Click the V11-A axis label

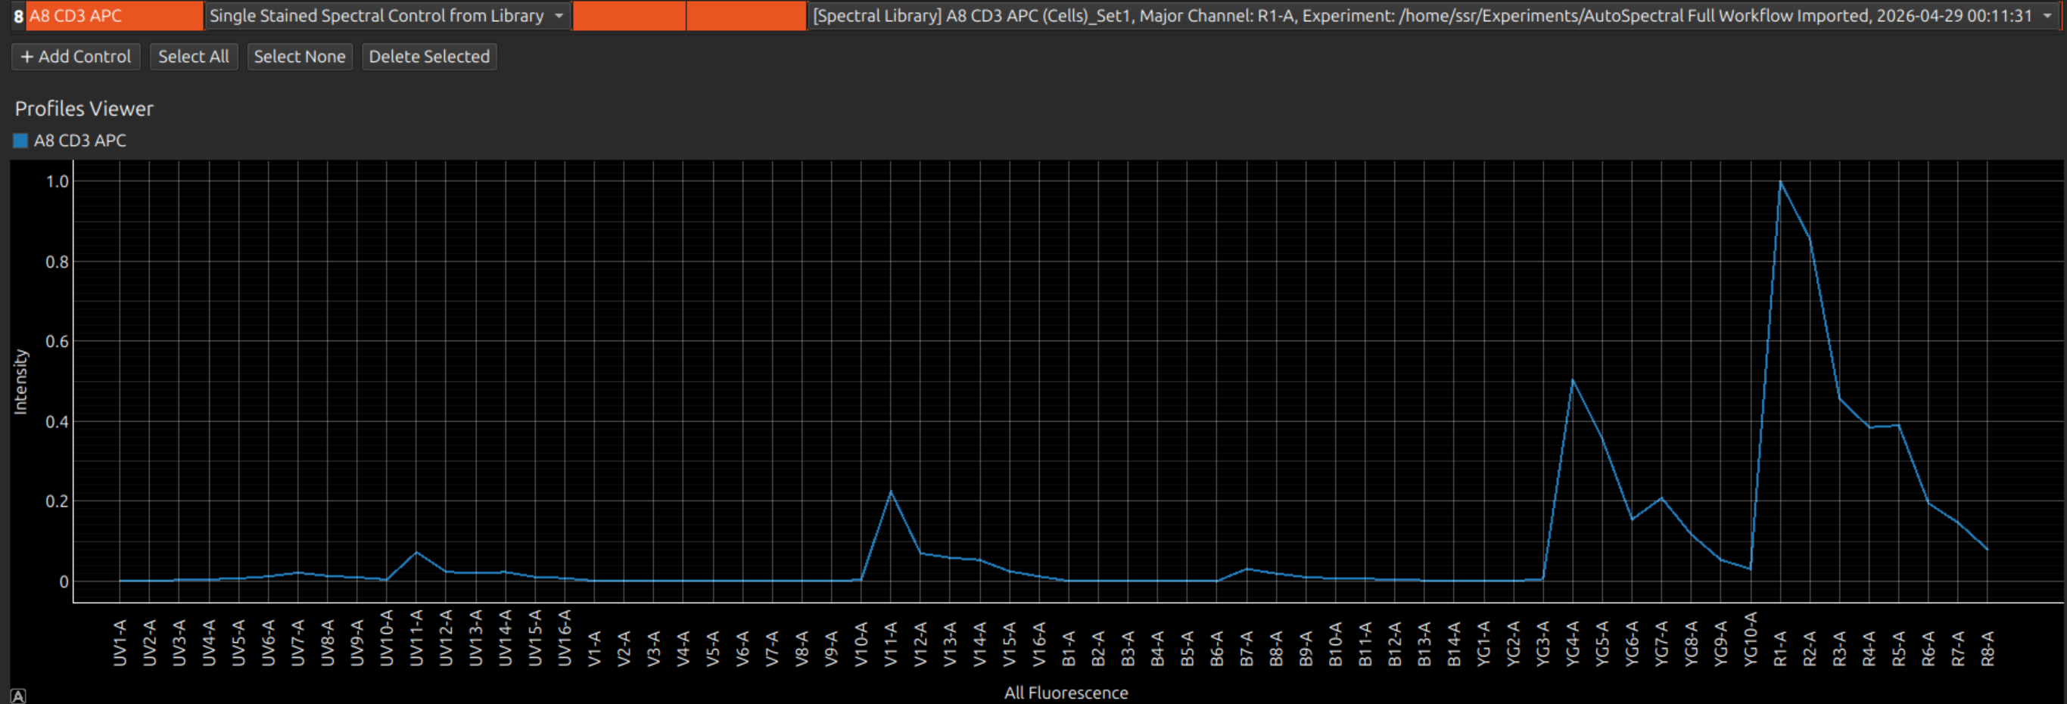(891, 644)
